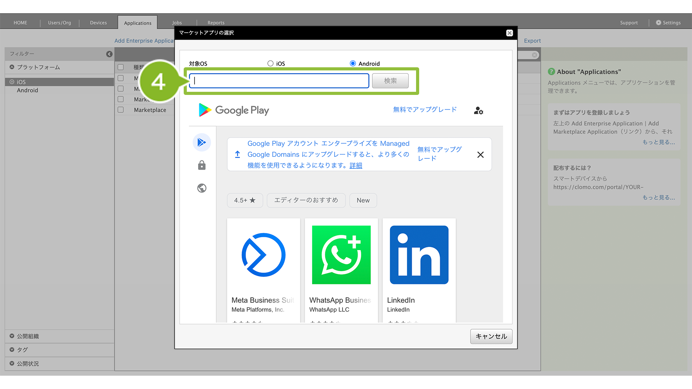692x389 pixels.
Task: Open the web apps globe icon
Action: tap(202, 188)
